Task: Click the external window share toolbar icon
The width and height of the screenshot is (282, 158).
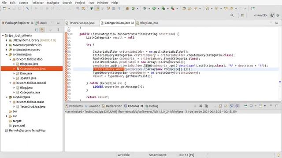Action: click(253, 8)
